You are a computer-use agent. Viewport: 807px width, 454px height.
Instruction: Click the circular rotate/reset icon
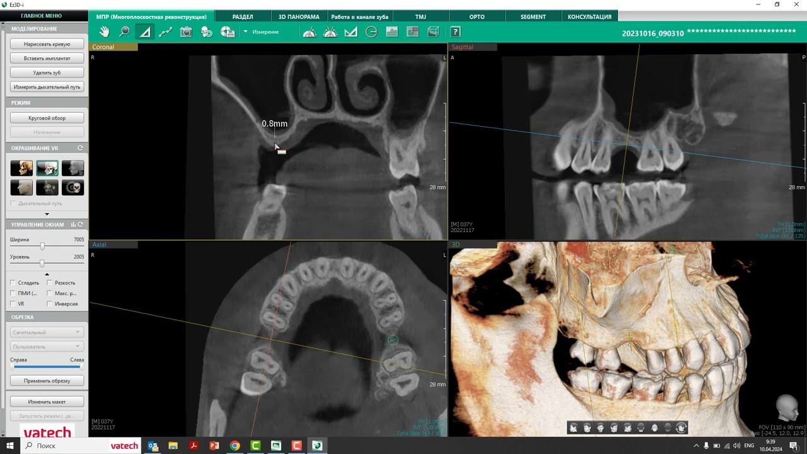click(x=371, y=32)
